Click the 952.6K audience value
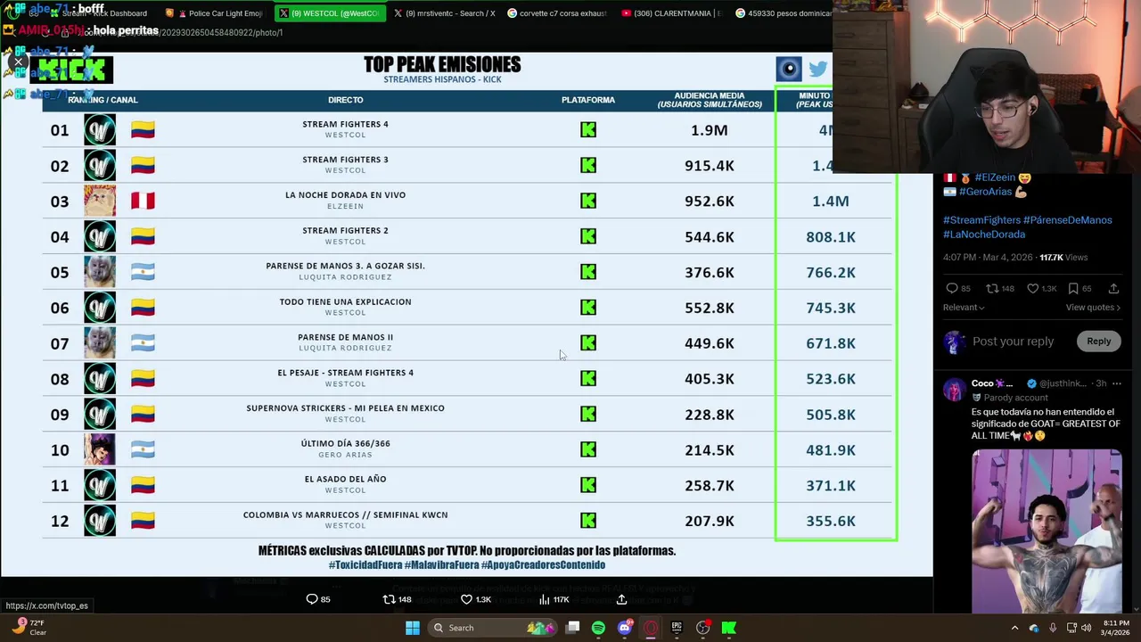 click(710, 202)
